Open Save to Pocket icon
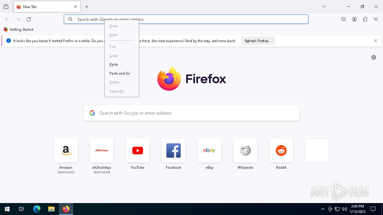 344,19
